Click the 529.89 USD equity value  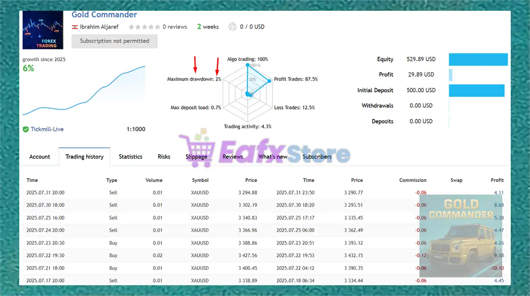[421, 59]
